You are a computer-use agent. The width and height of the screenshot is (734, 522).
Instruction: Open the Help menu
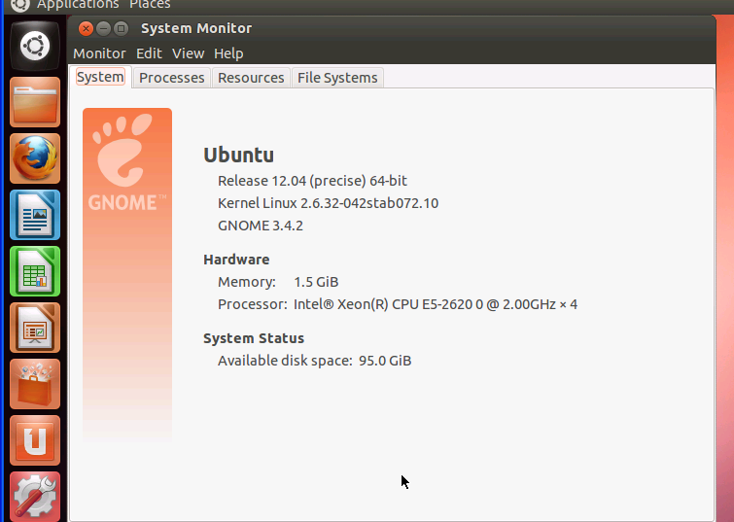(228, 53)
